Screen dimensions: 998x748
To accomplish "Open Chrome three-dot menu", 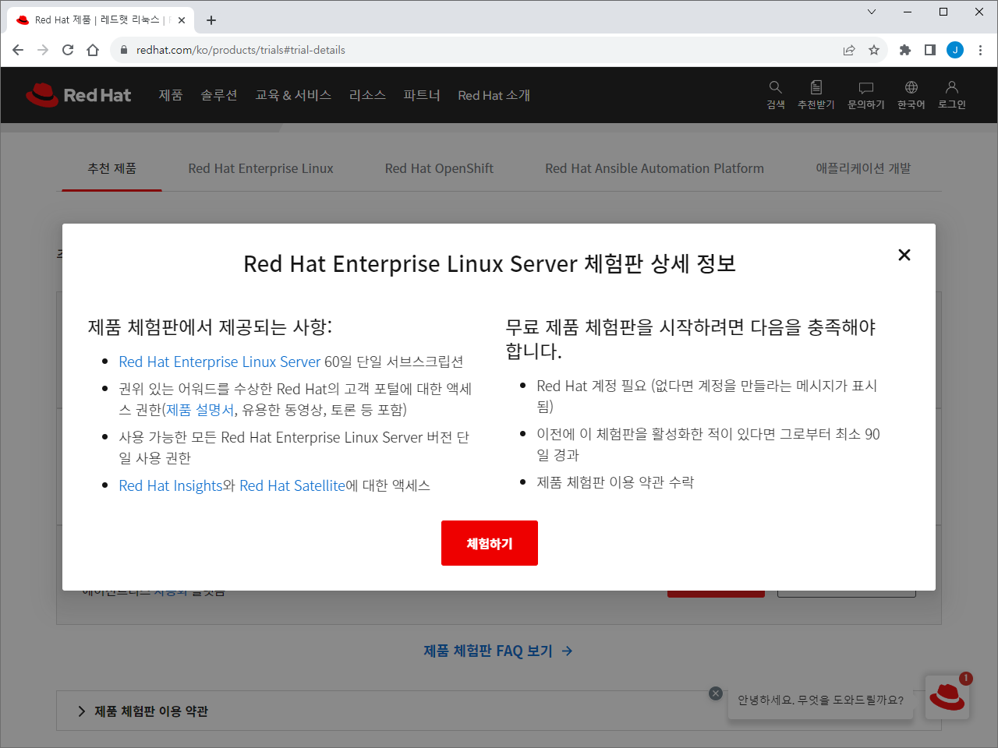I will coord(980,50).
